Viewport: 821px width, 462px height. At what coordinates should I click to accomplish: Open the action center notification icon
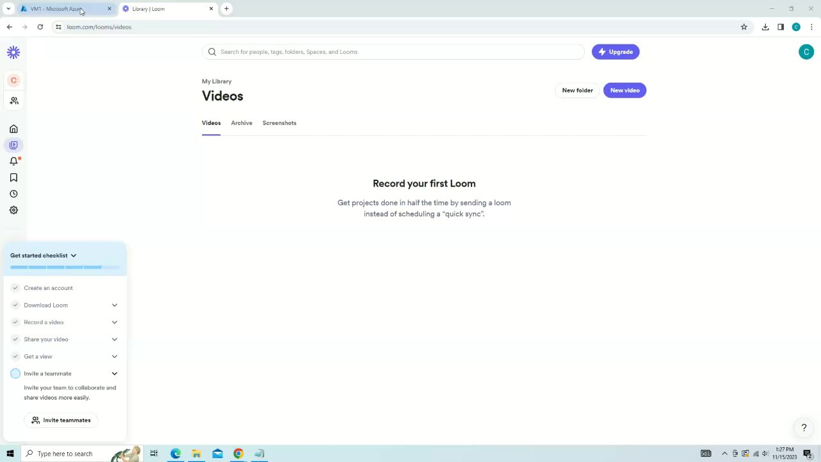pyautogui.click(x=809, y=454)
